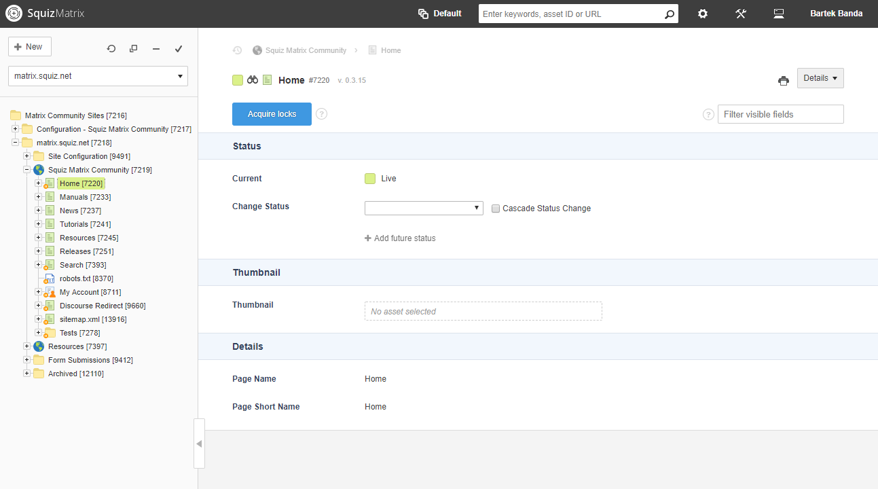Click the monitor preview icon in header
The image size is (878, 489).
point(779,14)
